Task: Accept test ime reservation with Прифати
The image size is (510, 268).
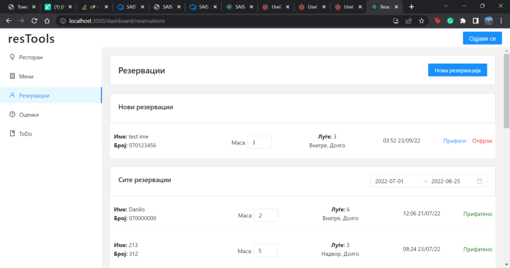Action: pos(454,141)
